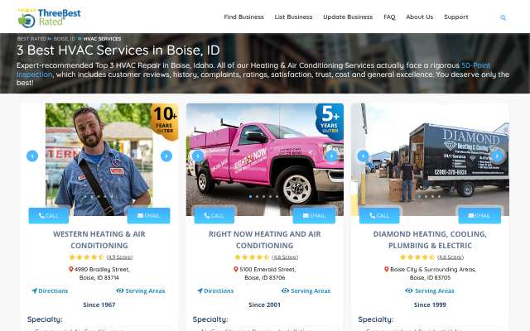Click HVAC SERVICES breadcrumb text

pyautogui.click(x=102, y=39)
